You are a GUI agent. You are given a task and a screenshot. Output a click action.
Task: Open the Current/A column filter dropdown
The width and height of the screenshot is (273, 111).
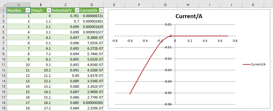coord(101,11)
